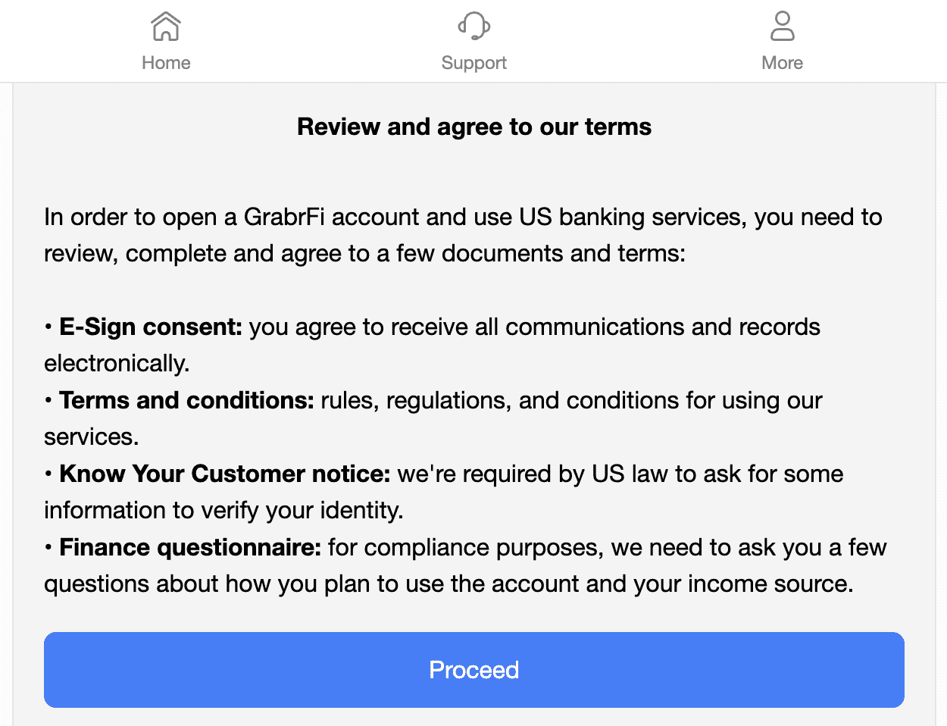Click "review, complete and agree" intro text line
The width and height of the screenshot is (947, 726).
click(195, 254)
